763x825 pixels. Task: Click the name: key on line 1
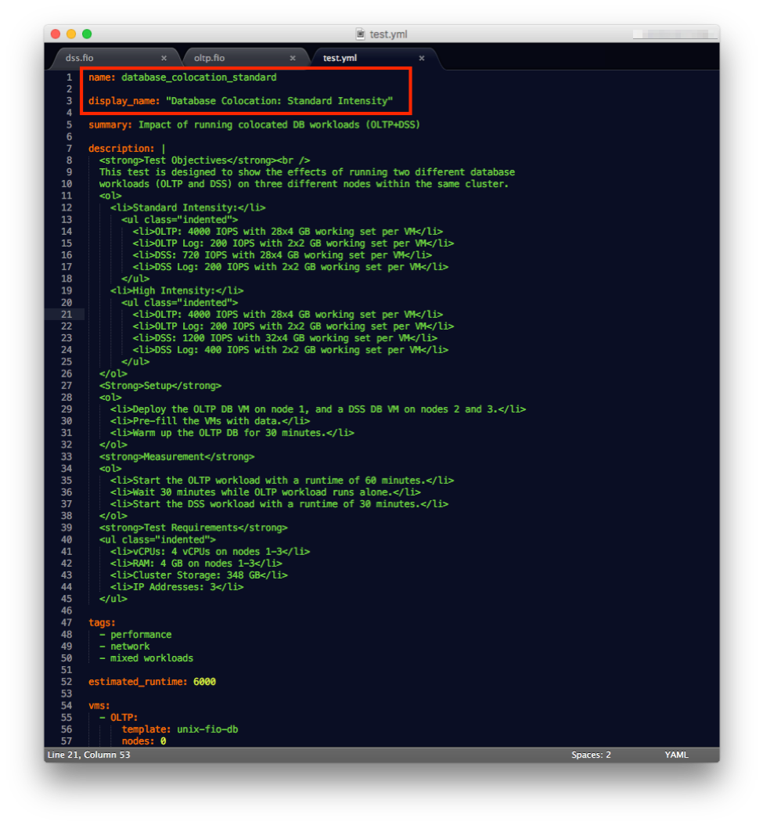tap(102, 77)
